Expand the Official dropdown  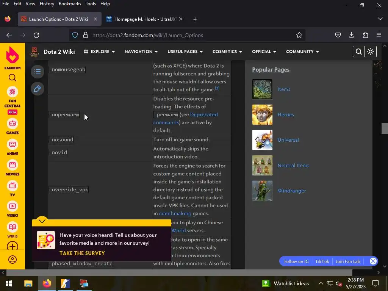click(x=264, y=52)
